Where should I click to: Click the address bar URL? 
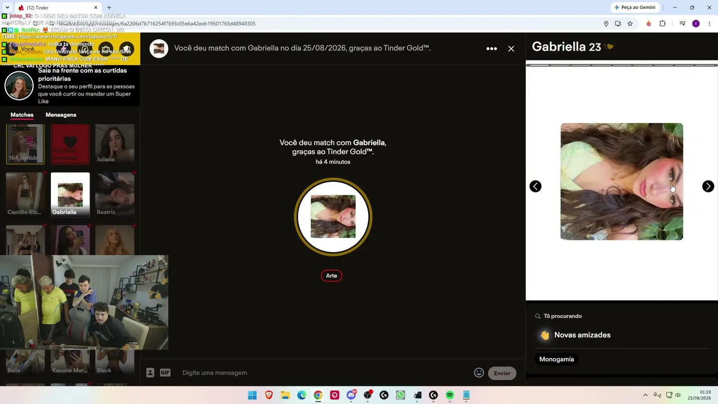(157, 24)
